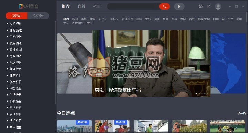Select the AI category
This screenshot has height=133, width=248.
223,19
